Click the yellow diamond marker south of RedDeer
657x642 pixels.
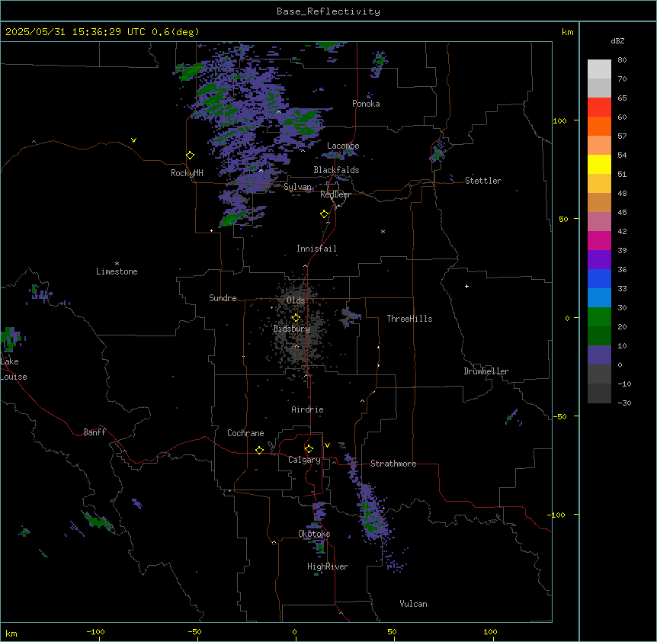pos(325,214)
